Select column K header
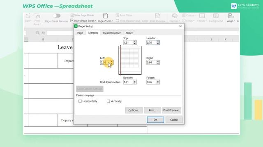Screen dimensions: 263x147 point(226,40)
